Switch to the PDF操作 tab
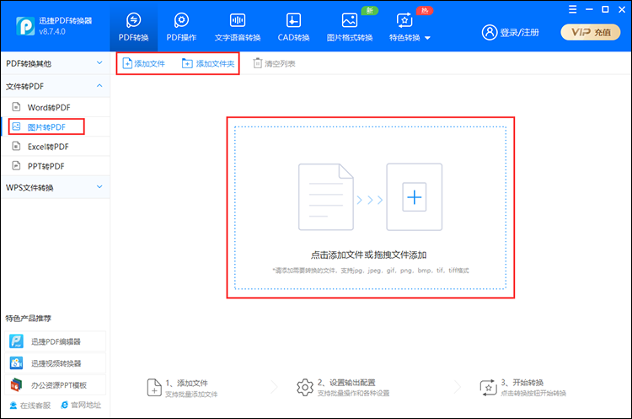 tap(181, 20)
